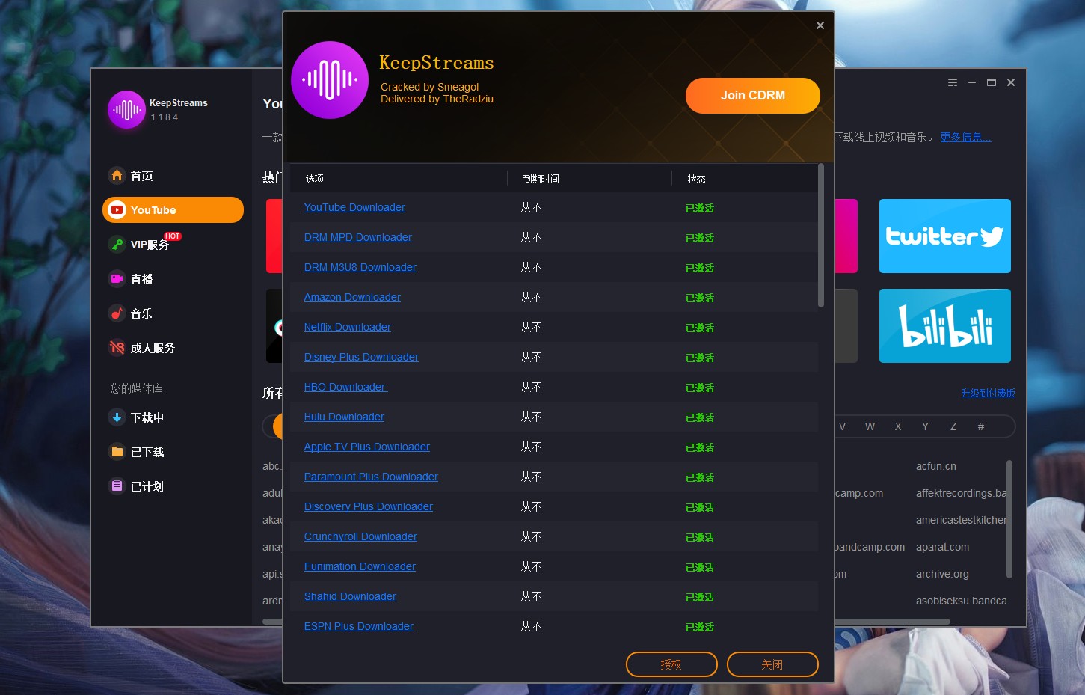Screen dimensions: 1085x695
Task: Filter sites by the # symbol
Action: point(981,426)
